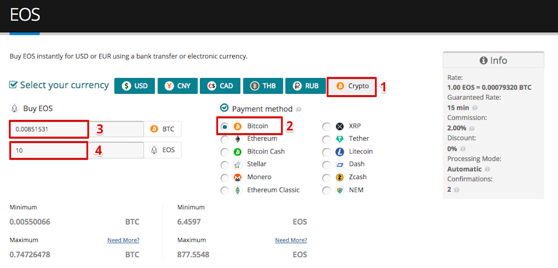Select Ethereum Classic radio button
558x268 pixels.
click(x=225, y=191)
